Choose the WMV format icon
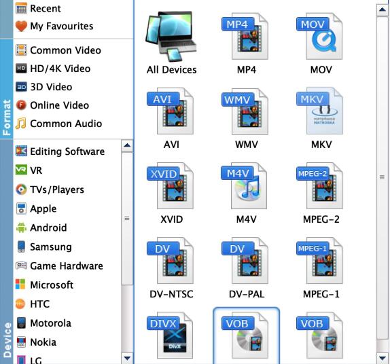This screenshot has height=364, width=390. pyautogui.click(x=246, y=111)
